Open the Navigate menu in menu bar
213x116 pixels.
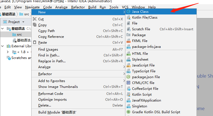pos(32,7)
